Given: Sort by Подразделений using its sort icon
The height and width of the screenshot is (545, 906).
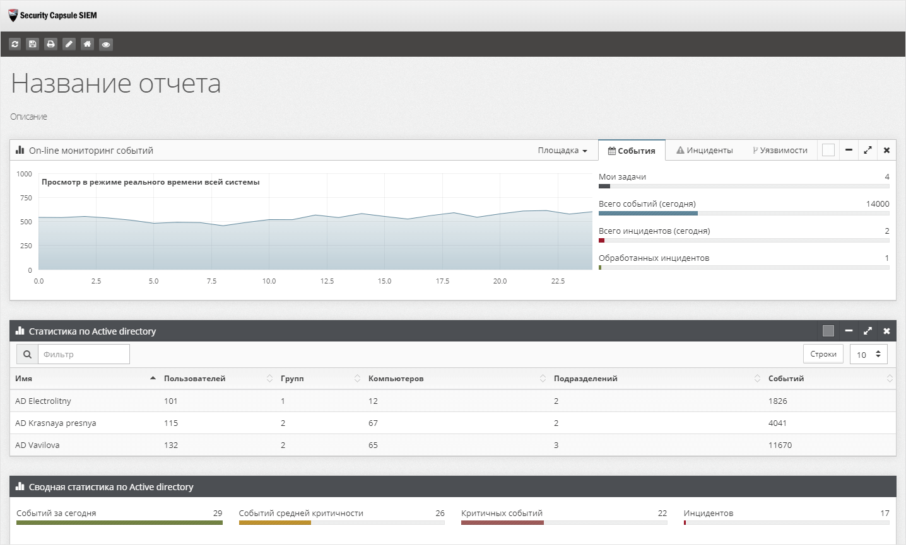Looking at the screenshot, I should pyautogui.click(x=757, y=379).
